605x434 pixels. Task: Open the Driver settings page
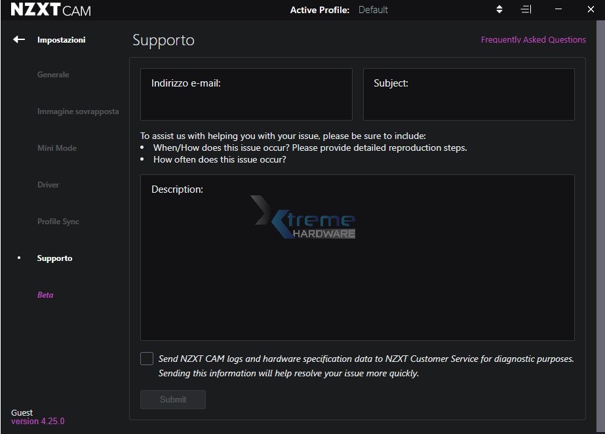click(49, 185)
